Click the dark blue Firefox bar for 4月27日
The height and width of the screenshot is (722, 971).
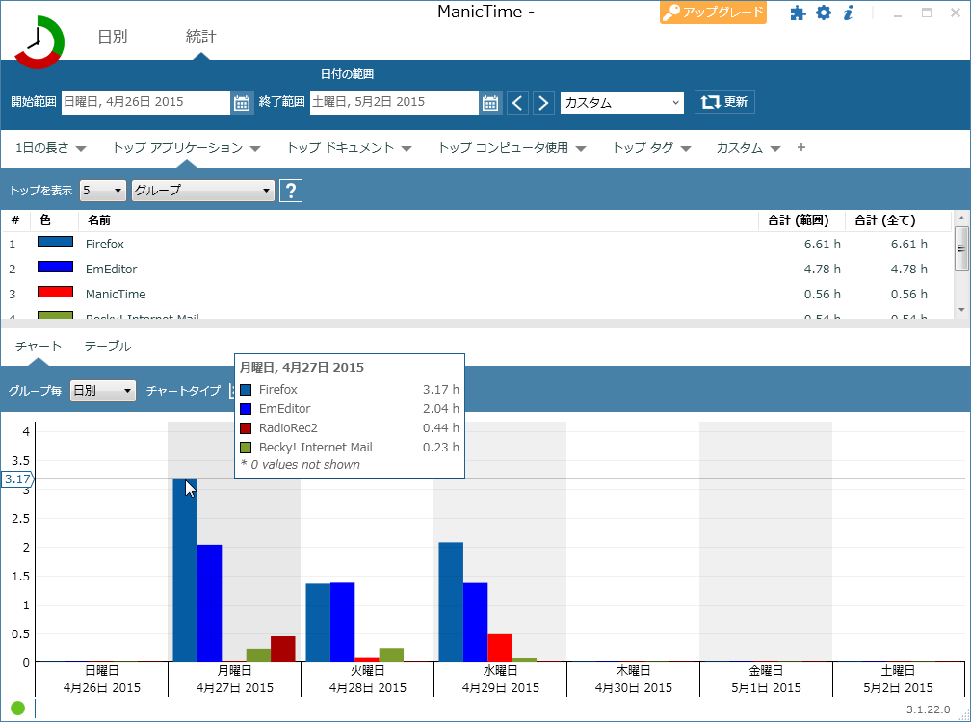(x=185, y=571)
